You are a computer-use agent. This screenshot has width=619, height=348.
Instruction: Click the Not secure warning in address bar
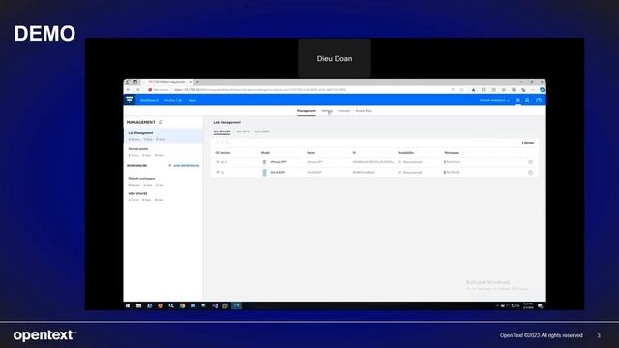(159, 90)
